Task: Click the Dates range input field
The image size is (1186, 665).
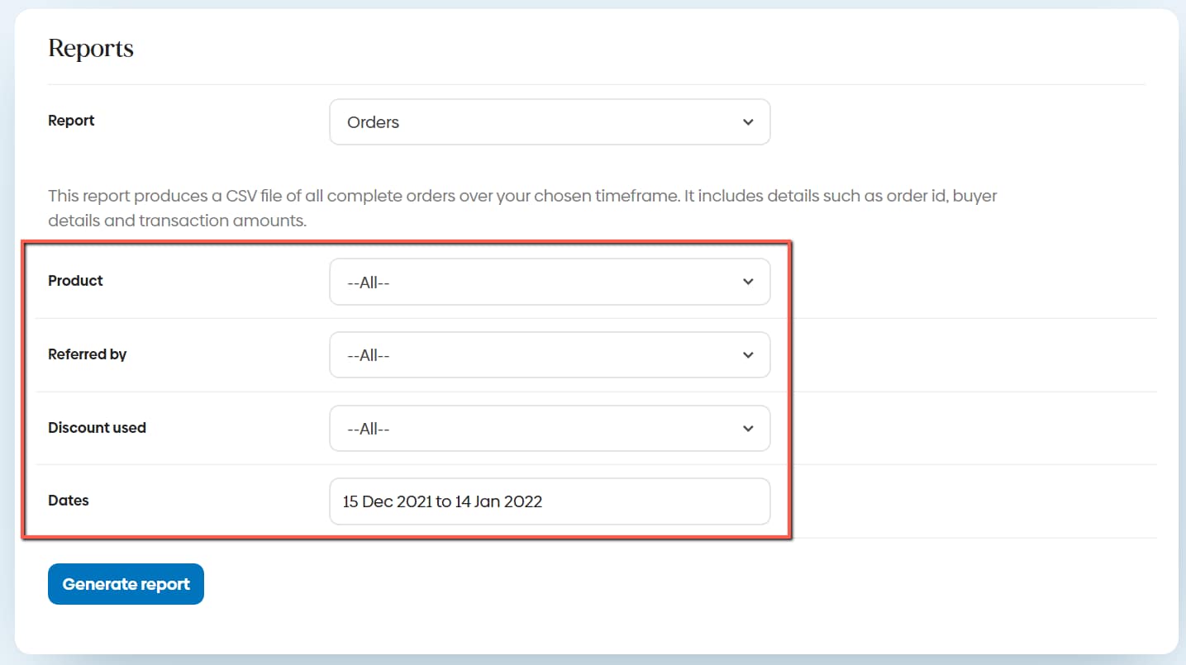Action: pyautogui.click(x=550, y=501)
